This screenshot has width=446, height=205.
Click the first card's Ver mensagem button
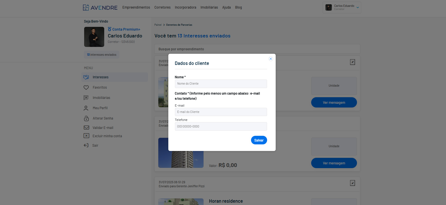(334, 102)
